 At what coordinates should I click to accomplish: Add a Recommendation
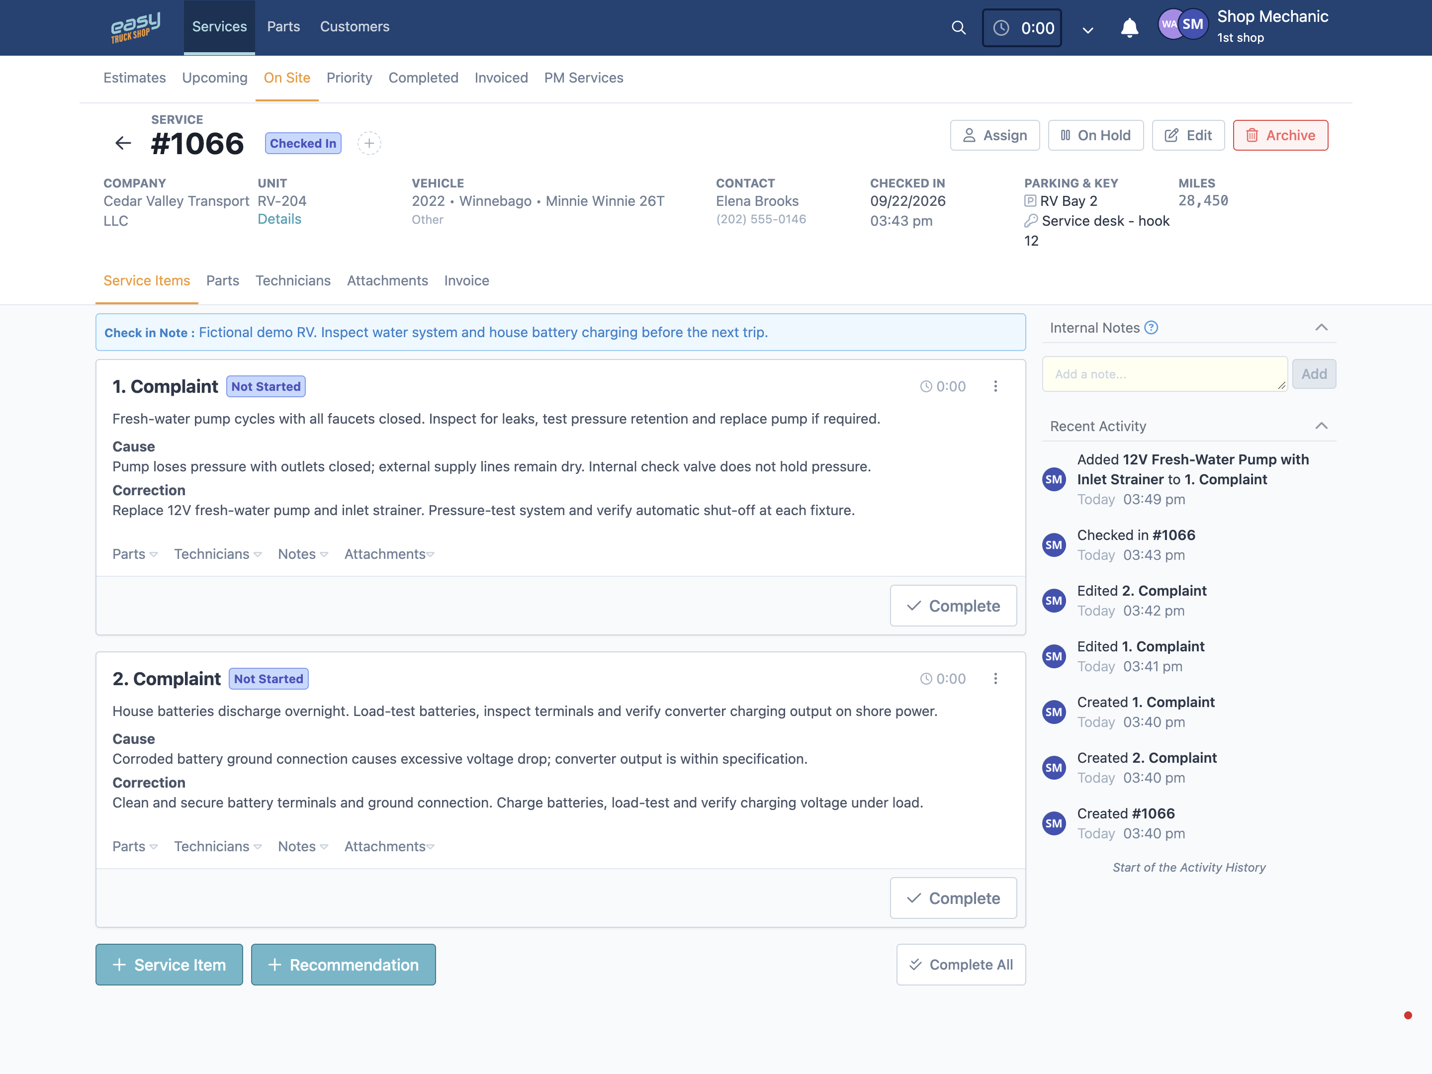(343, 965)
